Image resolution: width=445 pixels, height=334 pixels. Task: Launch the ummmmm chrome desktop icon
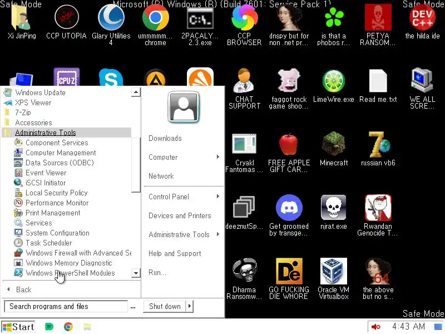click(155, 18)
